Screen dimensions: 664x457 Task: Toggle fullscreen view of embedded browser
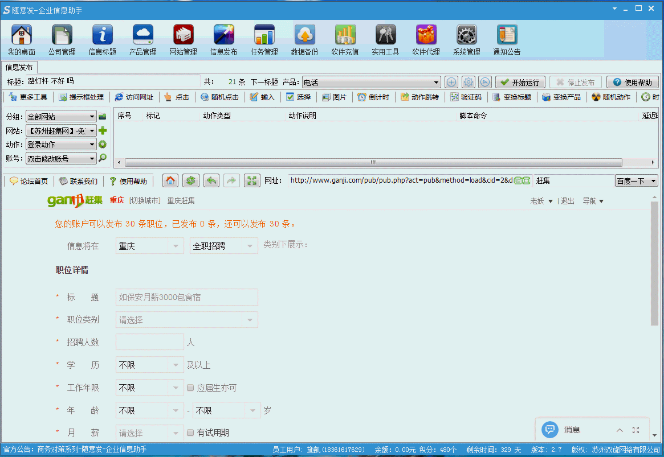[252, 180]
